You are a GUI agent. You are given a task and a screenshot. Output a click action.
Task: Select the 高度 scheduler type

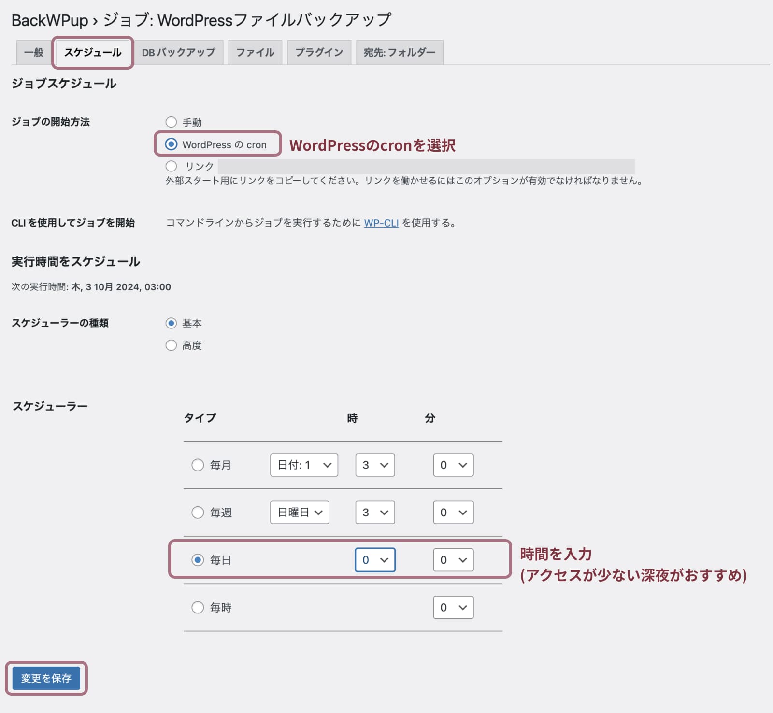tap(171, 345)
